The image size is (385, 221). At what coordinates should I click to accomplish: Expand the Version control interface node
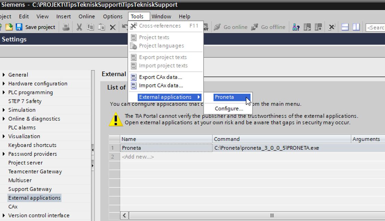(x=4, y=215)
